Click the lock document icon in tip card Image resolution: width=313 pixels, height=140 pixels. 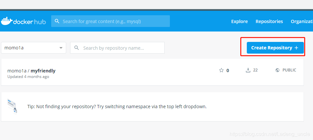(12, 107)
